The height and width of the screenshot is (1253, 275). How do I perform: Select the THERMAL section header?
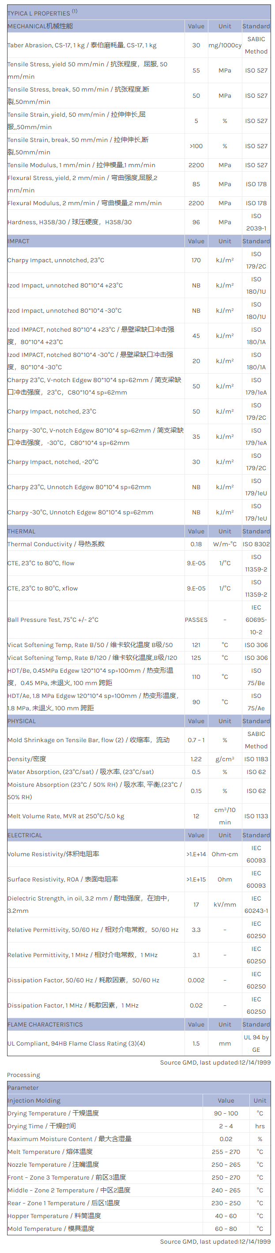[x=21, y=531]
